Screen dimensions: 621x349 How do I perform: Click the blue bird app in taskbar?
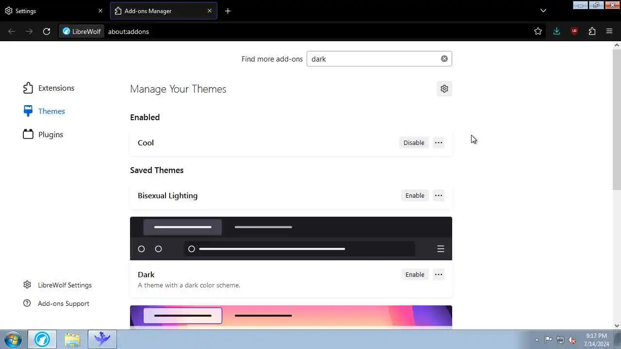[102, 339]
